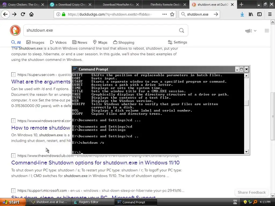Viewport: 275px width, 206px height.
Task: Switch to Thinfinity Remote Desktop tab
Action: coord(166,5)
